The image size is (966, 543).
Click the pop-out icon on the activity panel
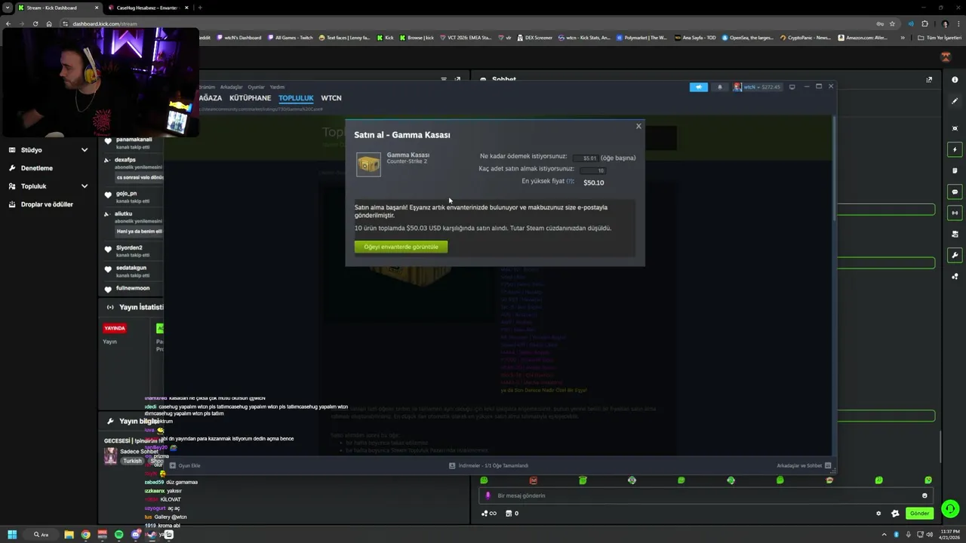tap(457, 79)
